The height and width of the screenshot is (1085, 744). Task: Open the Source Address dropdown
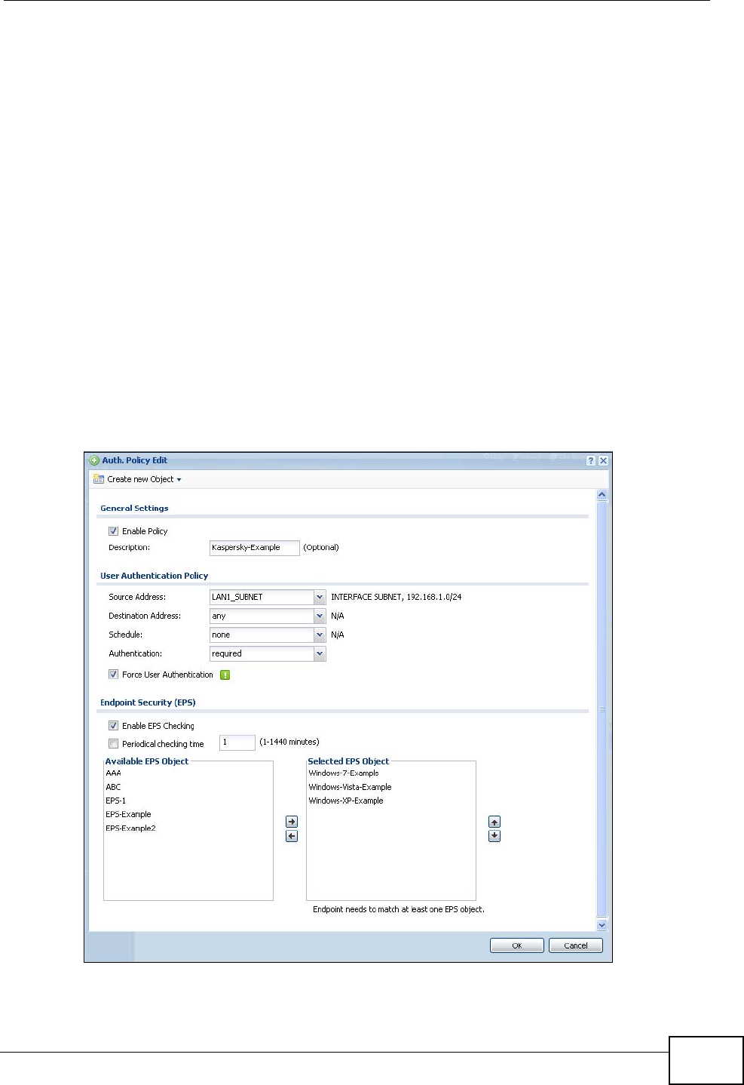pyautogui.click(x=320, y=597)
